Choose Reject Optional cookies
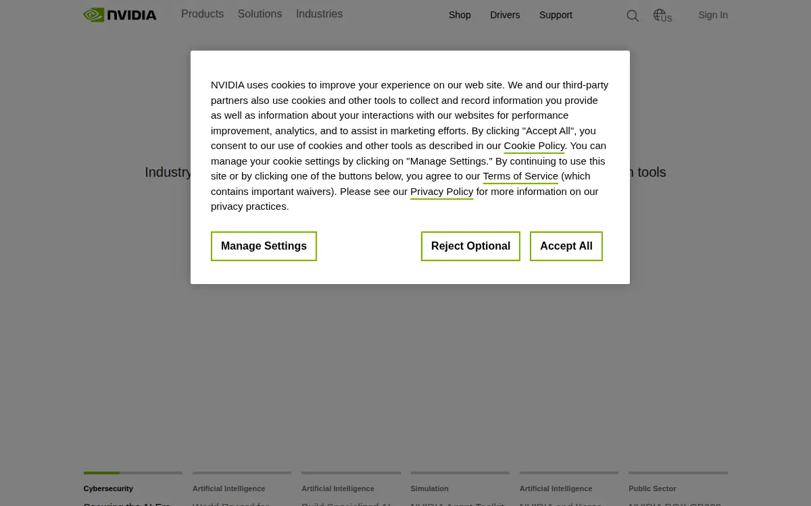The width and height of the screenshot is (811, 506). coord(470,246)
